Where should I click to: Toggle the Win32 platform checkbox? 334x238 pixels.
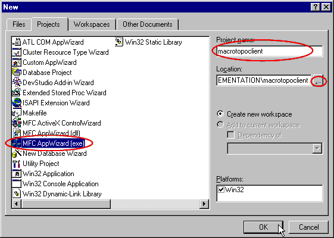pyautogui.click(x=221, y=189)
